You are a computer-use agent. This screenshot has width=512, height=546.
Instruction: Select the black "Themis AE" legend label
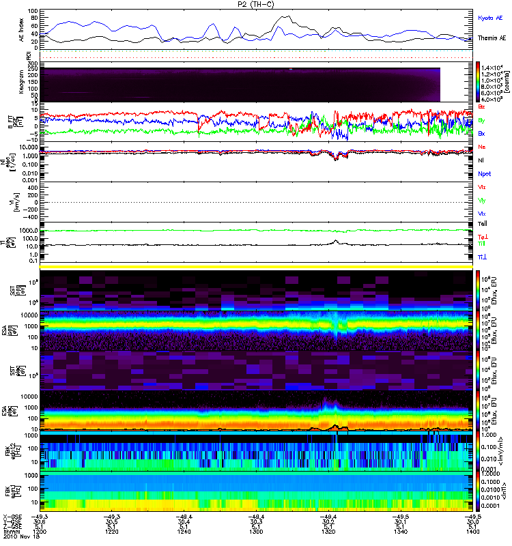pos(492,38)
